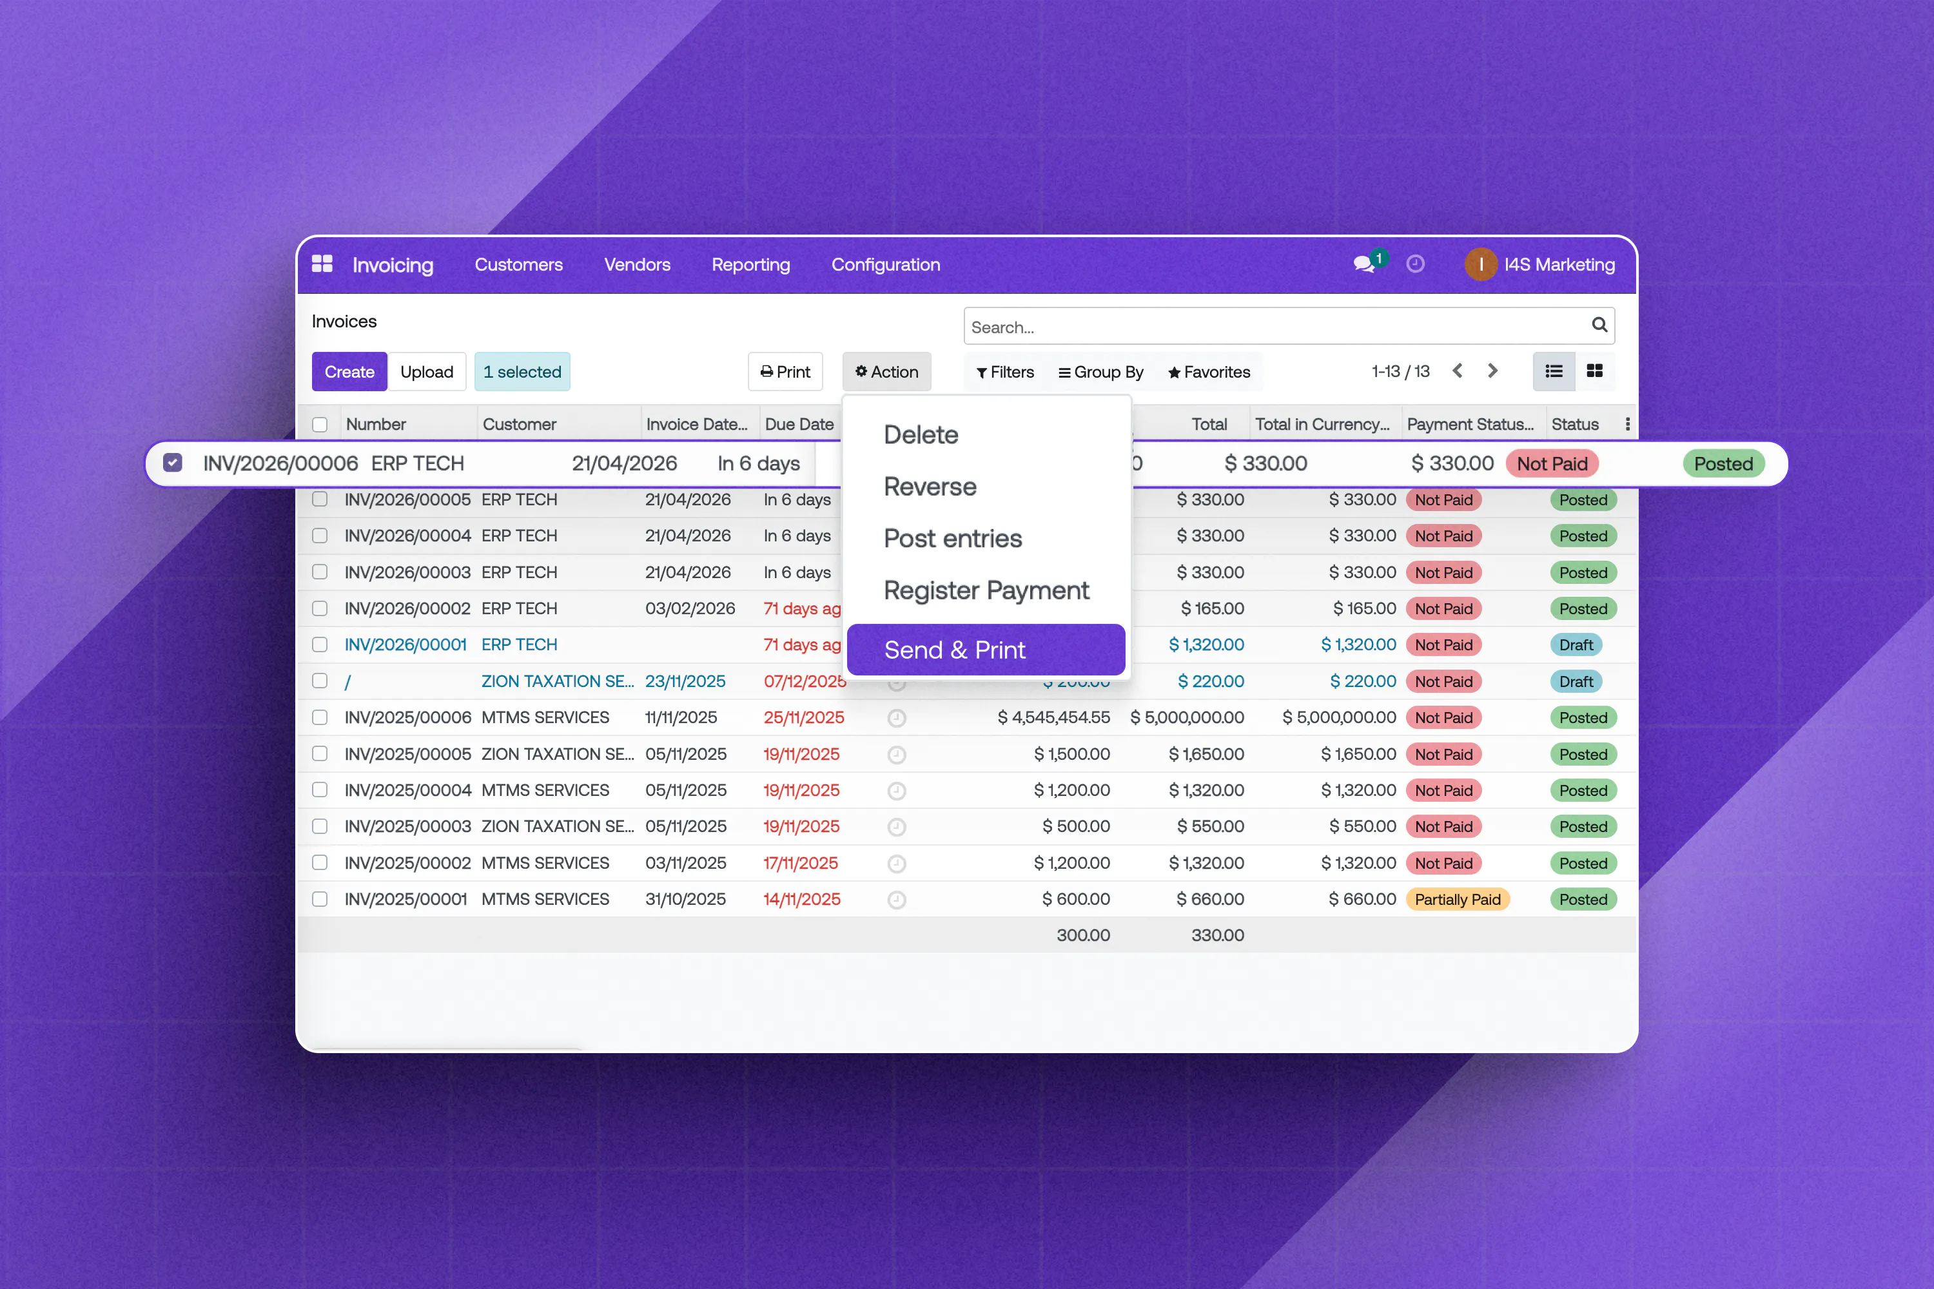
Task: Click the Draft status badge for INV/2026/00001
Action: click(x=1576, y=644)
